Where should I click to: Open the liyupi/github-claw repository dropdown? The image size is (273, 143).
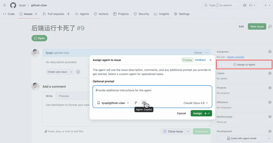click(x=113, y=103)
